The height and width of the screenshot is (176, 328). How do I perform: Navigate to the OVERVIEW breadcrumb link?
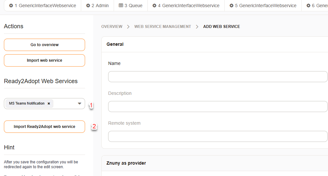(x=112, y=27)
